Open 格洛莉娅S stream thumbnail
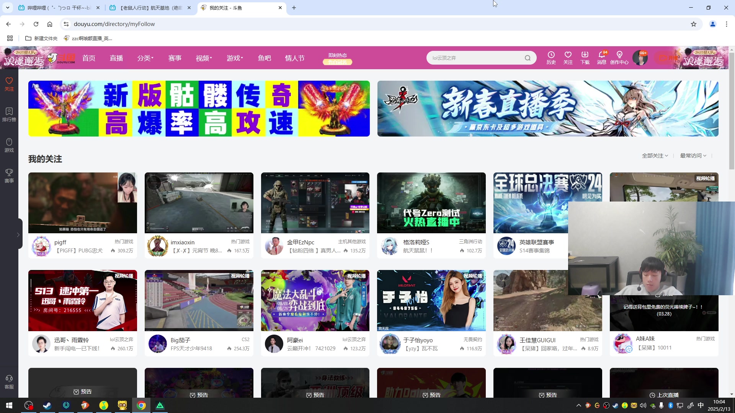735x413 pixels. click(x=431, y=203)
